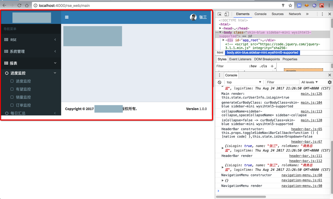The image size is (333, 199).
Task: Show more DevTools tabs via double chevron
Action: (307, 14)
